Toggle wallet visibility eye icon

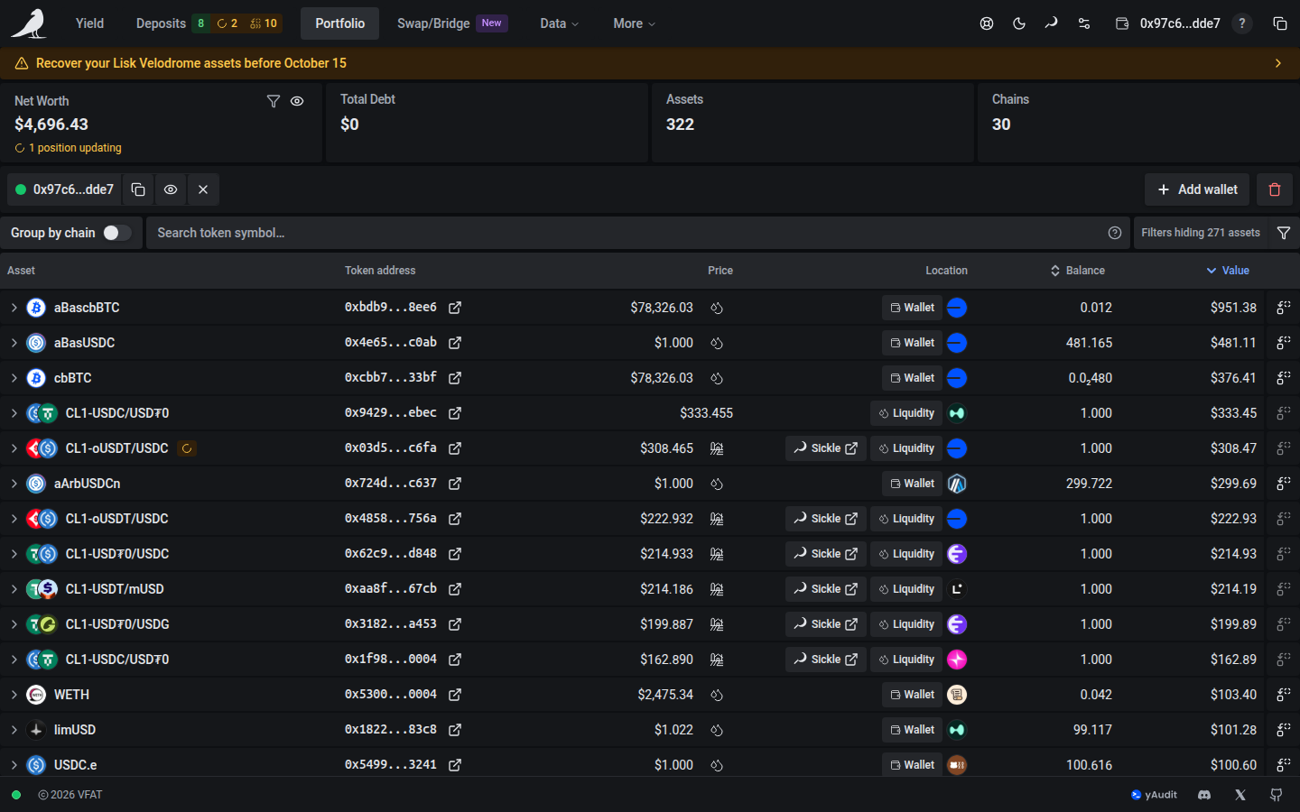click(171, 189)
